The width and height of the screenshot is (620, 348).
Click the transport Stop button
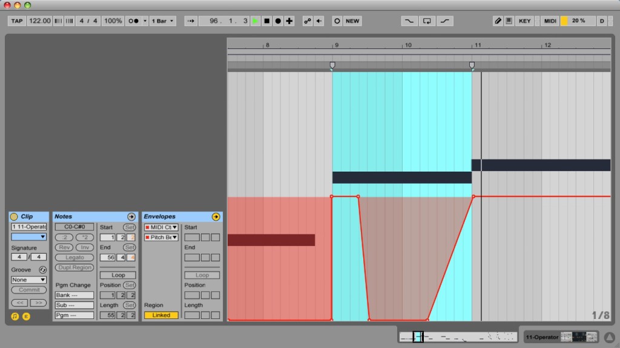[x=266, y=21]
